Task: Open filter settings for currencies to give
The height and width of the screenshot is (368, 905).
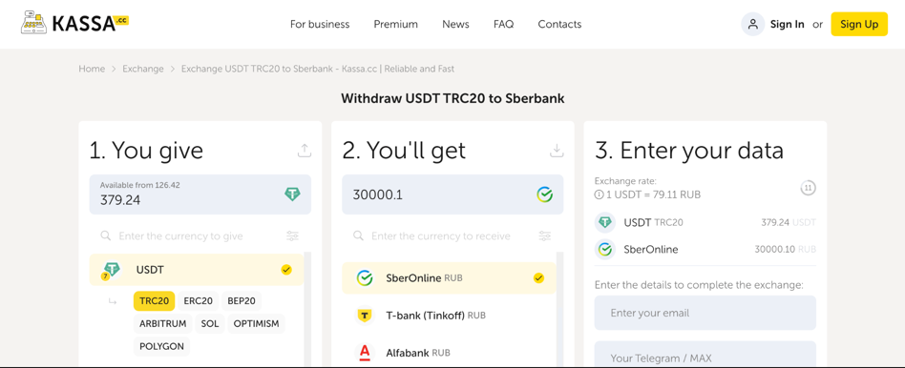Action: coord(293,235)
